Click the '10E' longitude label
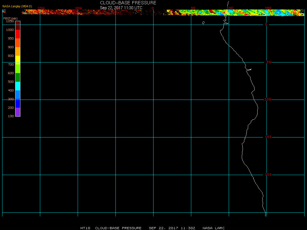307x230 pixels. click(x=230, y=8)
